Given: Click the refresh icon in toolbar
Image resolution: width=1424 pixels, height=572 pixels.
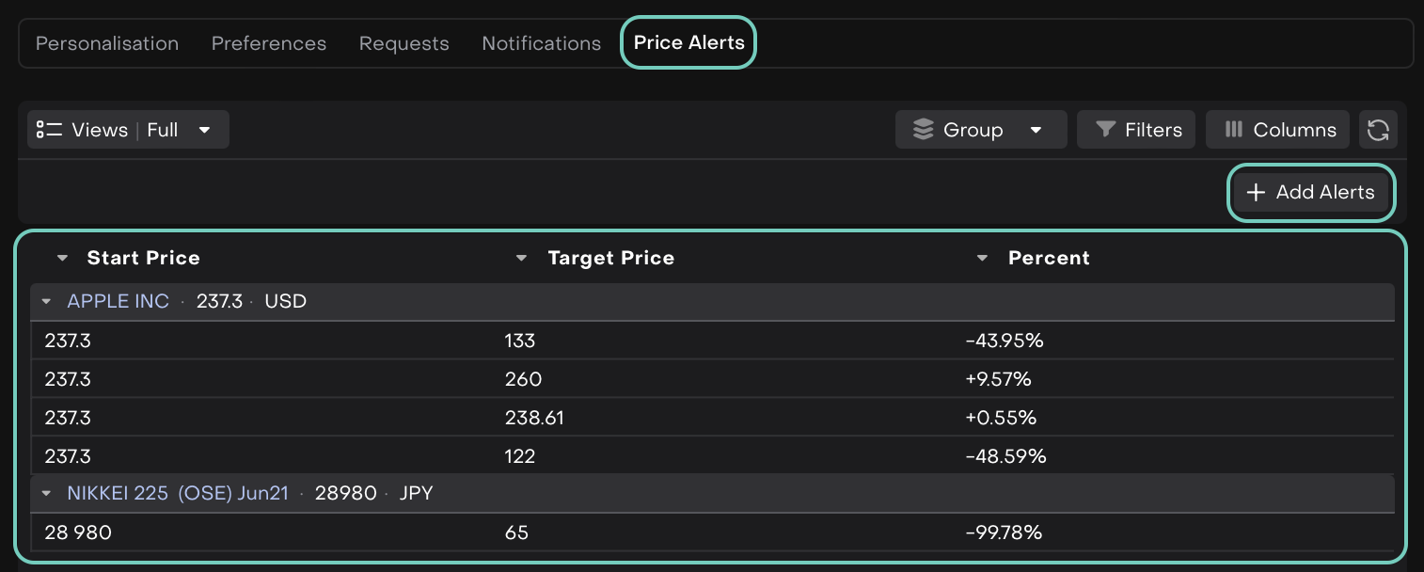Looking at the screenshot, I should click(1378, 130).
